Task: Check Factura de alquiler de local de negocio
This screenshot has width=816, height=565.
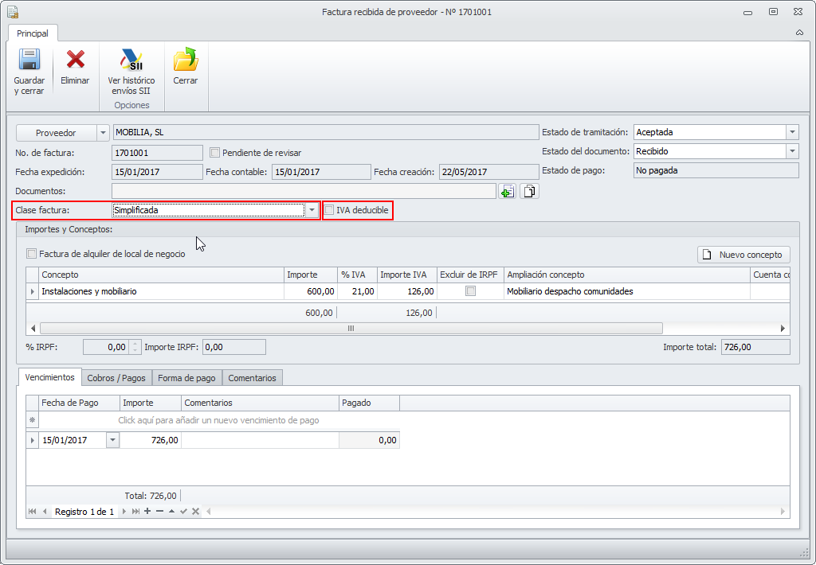Action: click(x=32, y=254)
